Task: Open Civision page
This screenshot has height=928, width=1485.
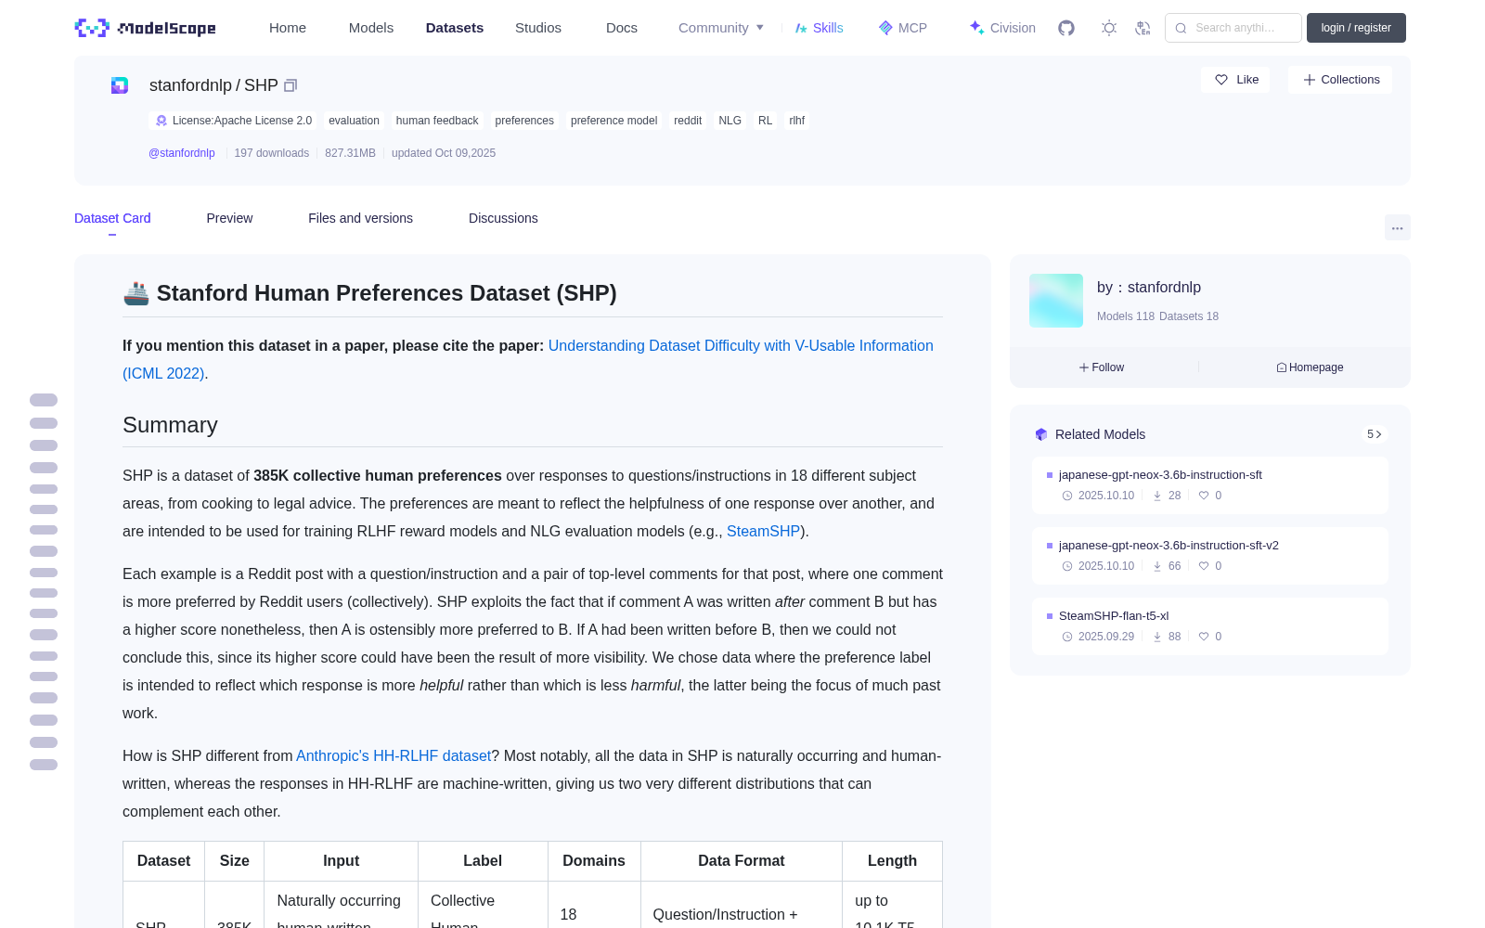Action: 1002,28
